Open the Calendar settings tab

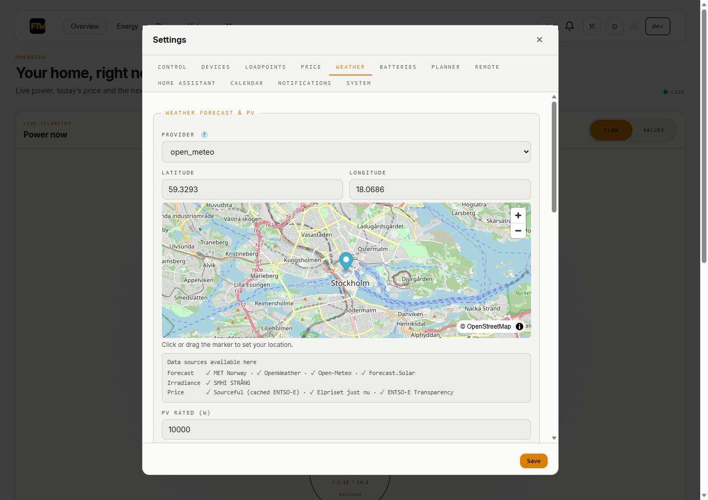247,83
